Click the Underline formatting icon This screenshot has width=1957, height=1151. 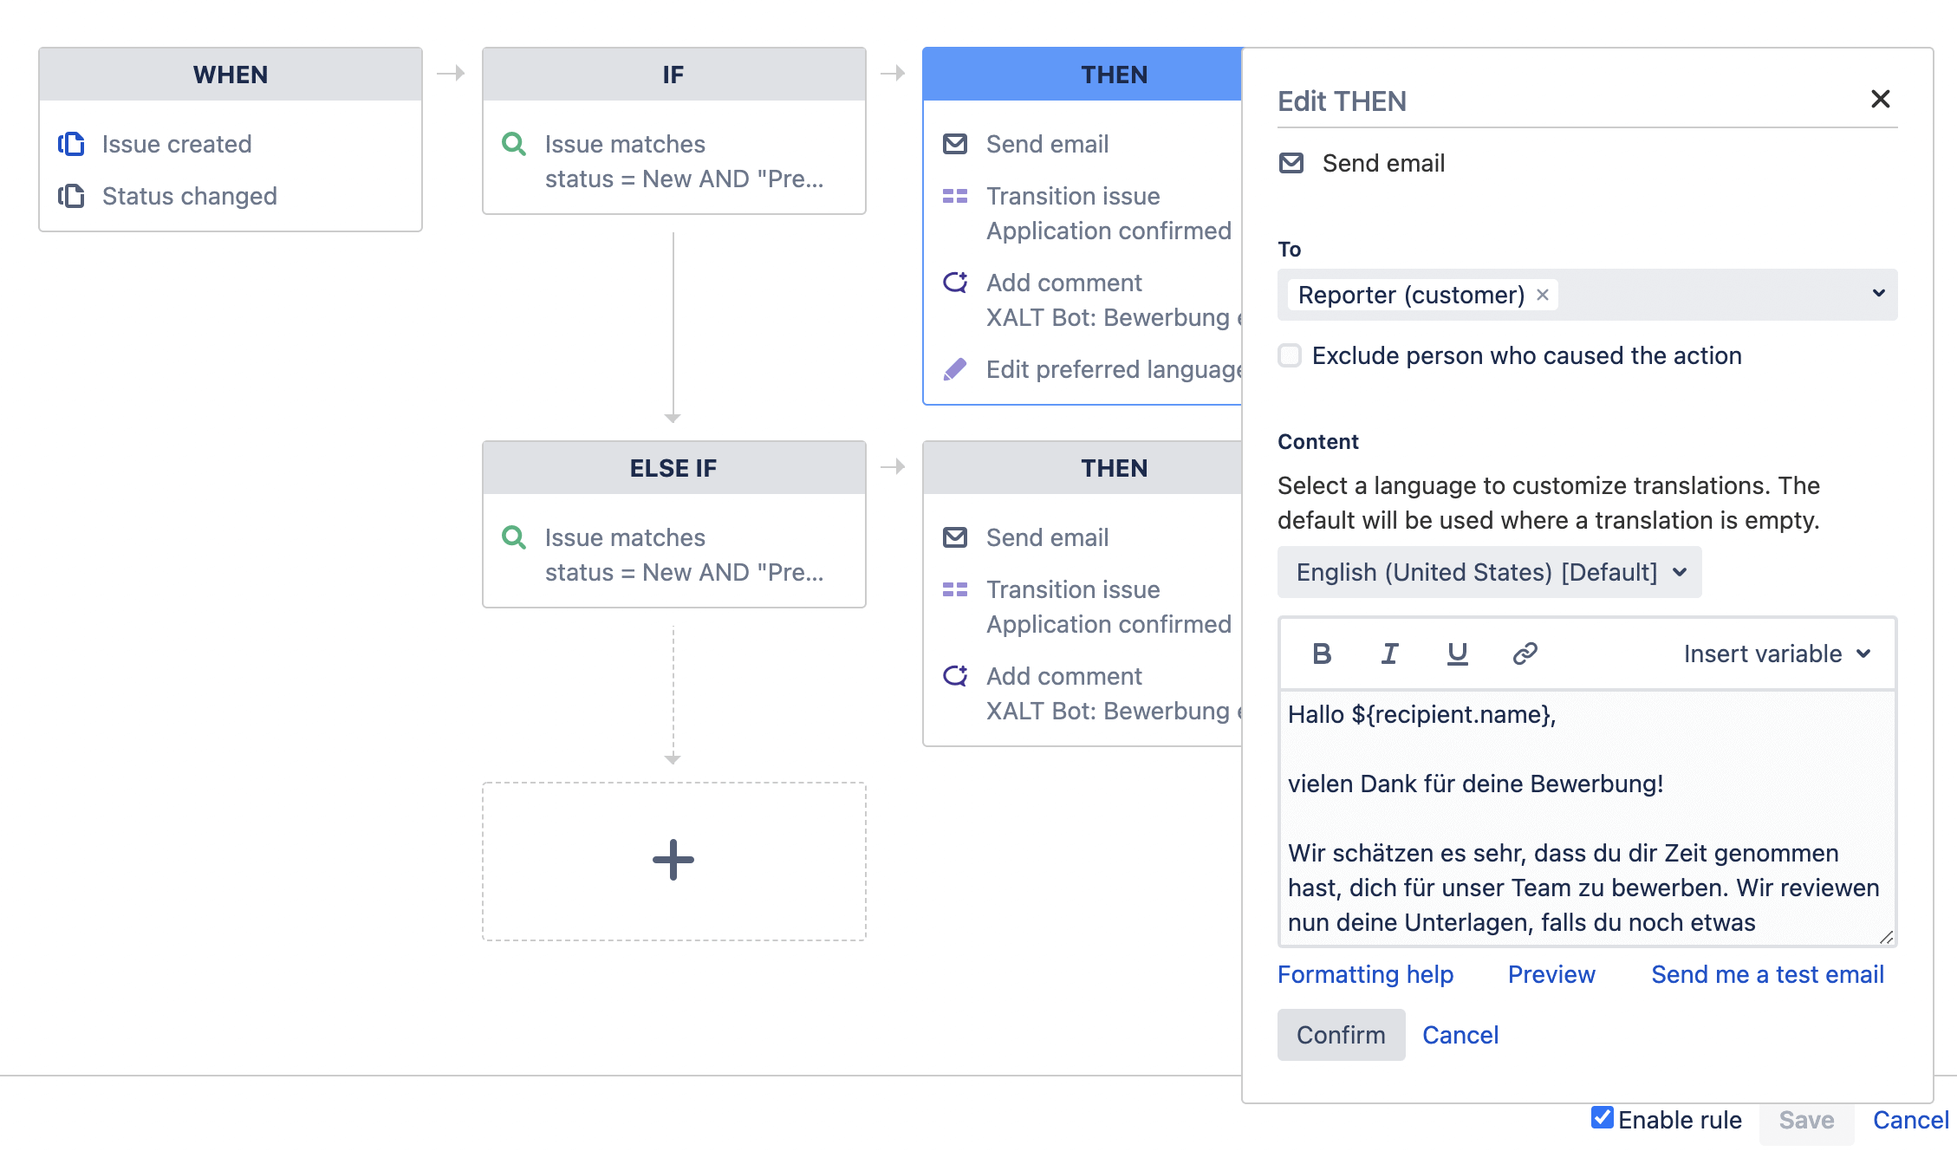tap(1456, 654)
